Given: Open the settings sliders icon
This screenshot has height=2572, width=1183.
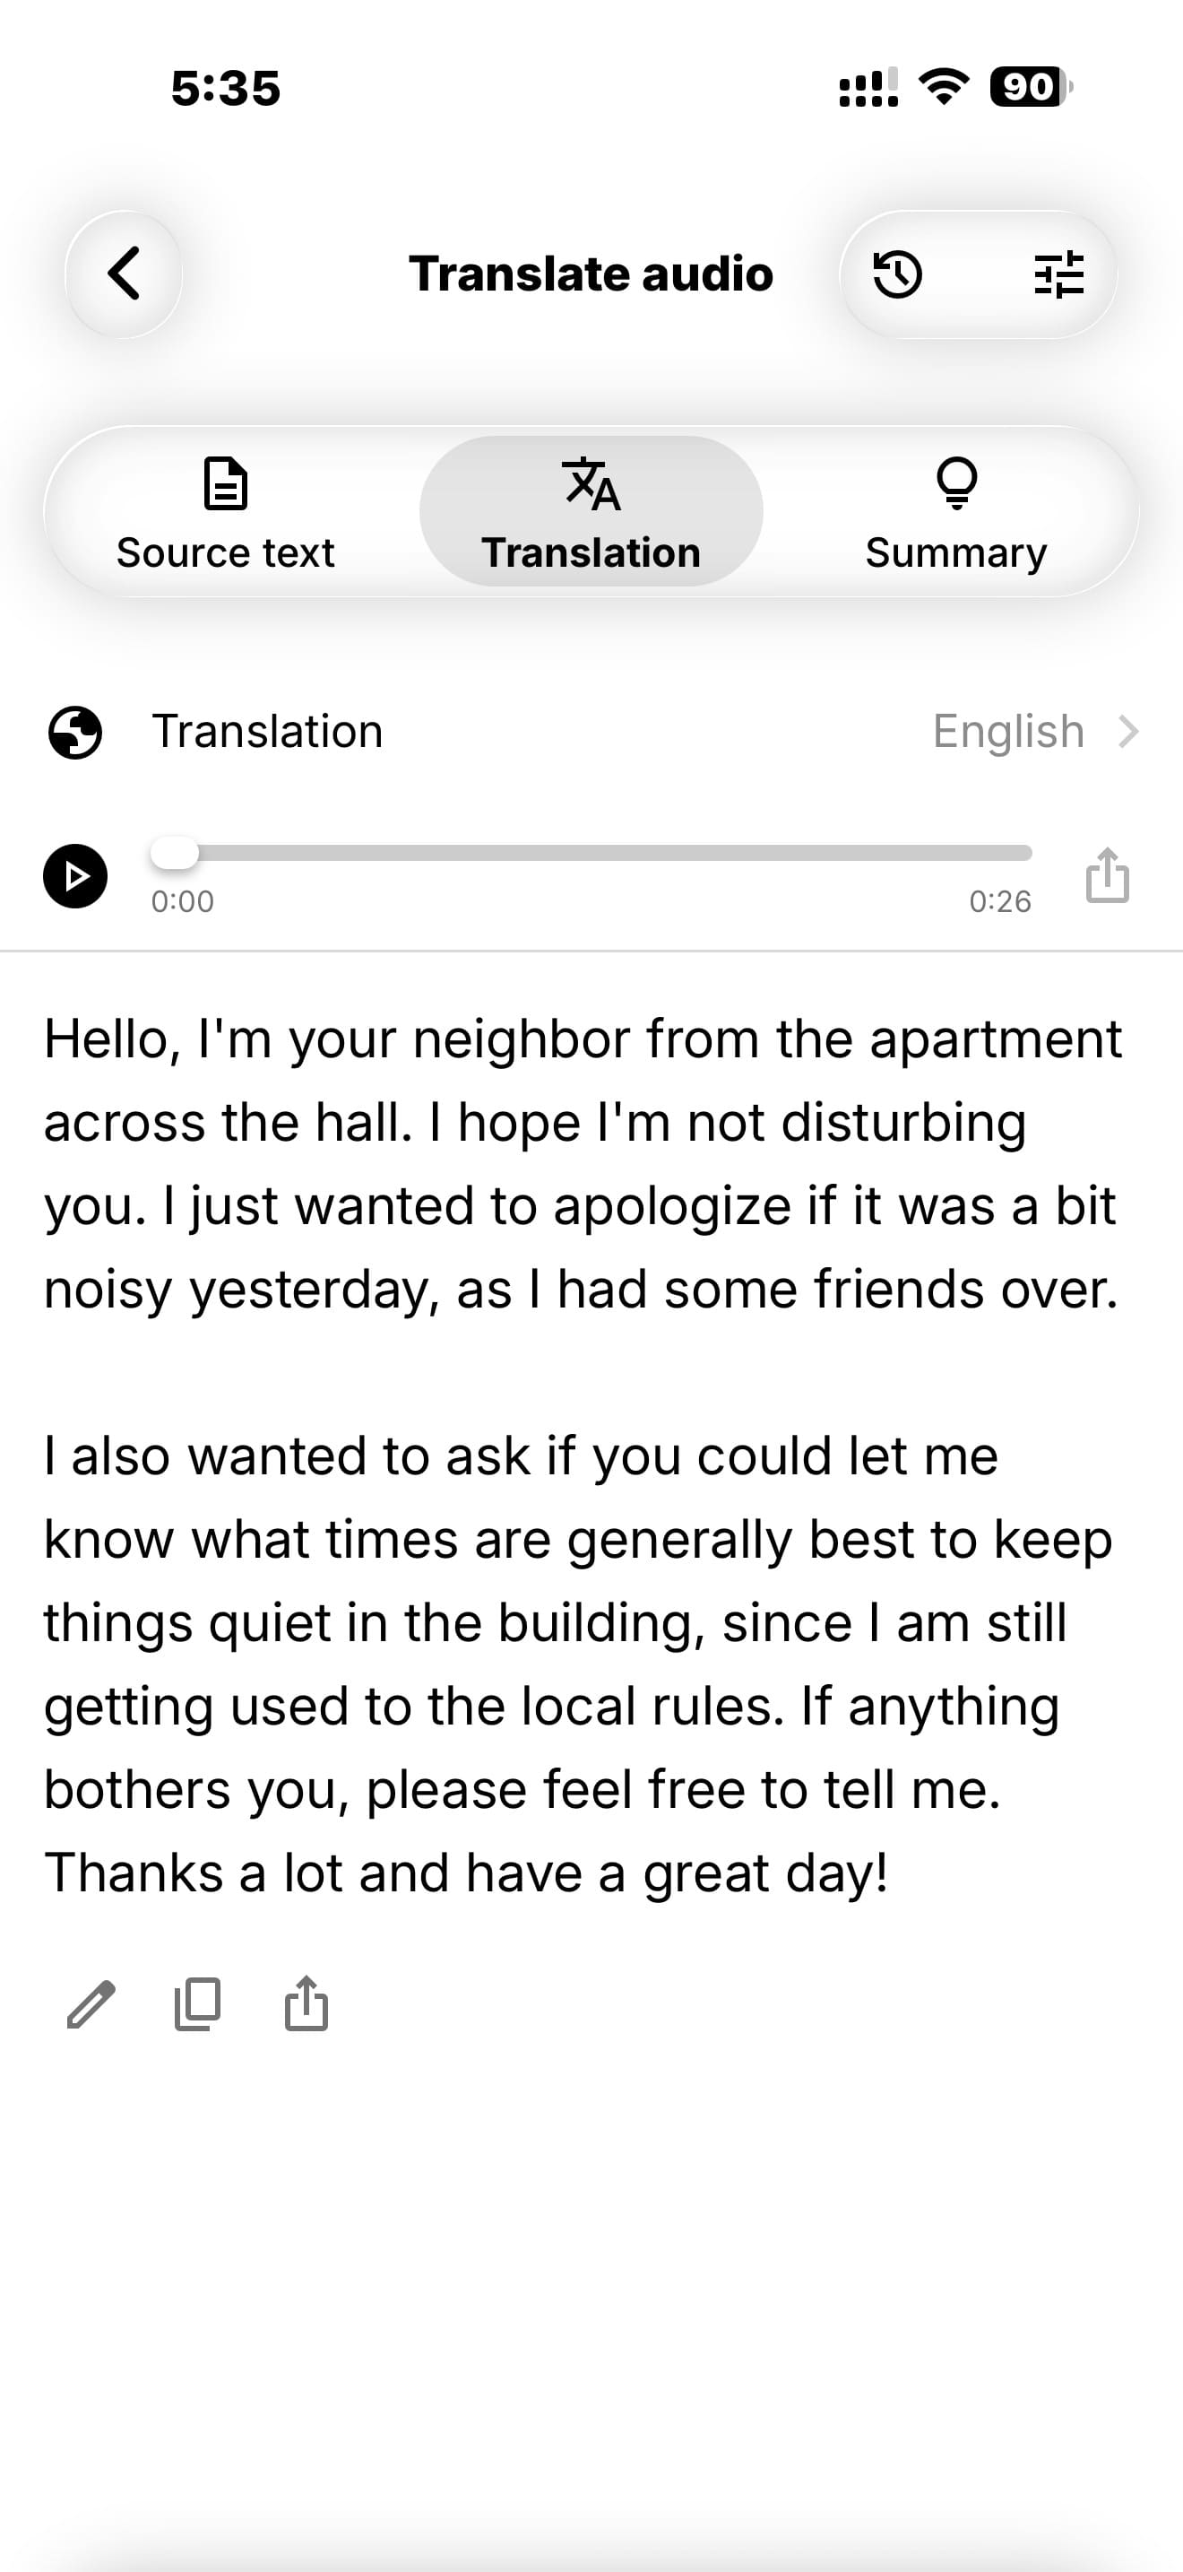Looking at the screenshot, I should [1058, 274].
